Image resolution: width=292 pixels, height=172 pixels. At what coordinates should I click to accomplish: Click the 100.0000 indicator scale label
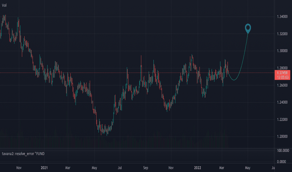click(x=283, y=150)
